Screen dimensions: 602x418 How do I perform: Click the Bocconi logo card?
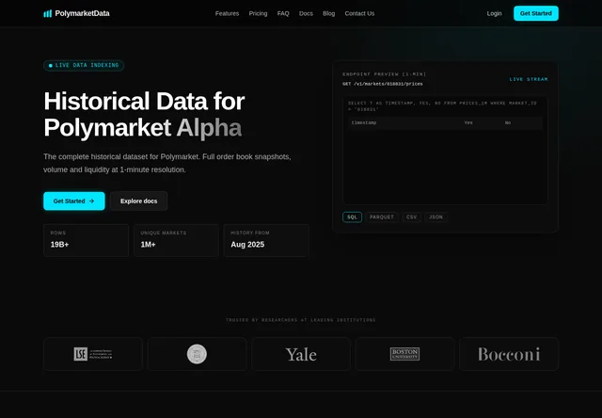tap(509, 354)
